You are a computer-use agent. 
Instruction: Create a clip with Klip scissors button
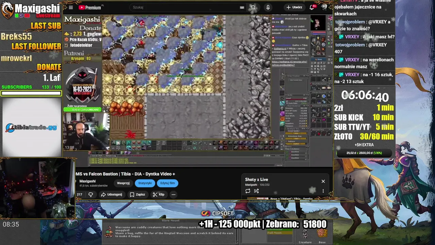158,195
